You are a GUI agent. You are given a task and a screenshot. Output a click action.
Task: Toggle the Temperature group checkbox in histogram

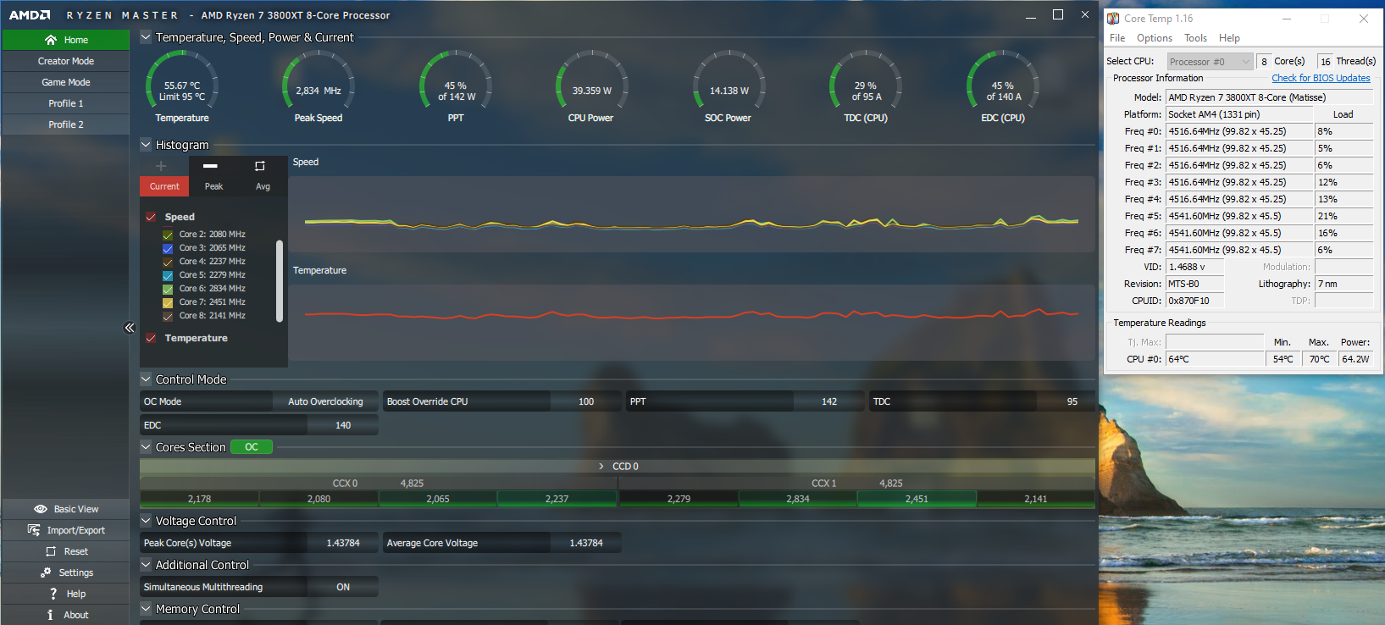tap(151, 338)
